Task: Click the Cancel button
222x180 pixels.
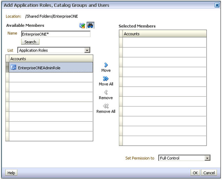Action: point(209,173)
